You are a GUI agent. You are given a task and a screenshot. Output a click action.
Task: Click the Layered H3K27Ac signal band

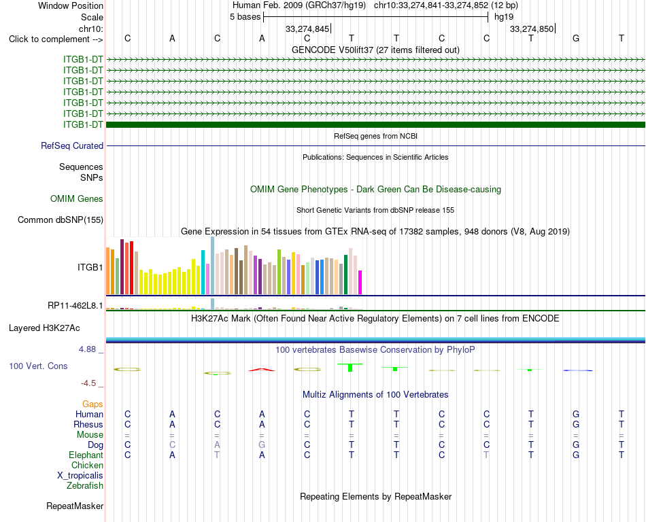[375, 340]
